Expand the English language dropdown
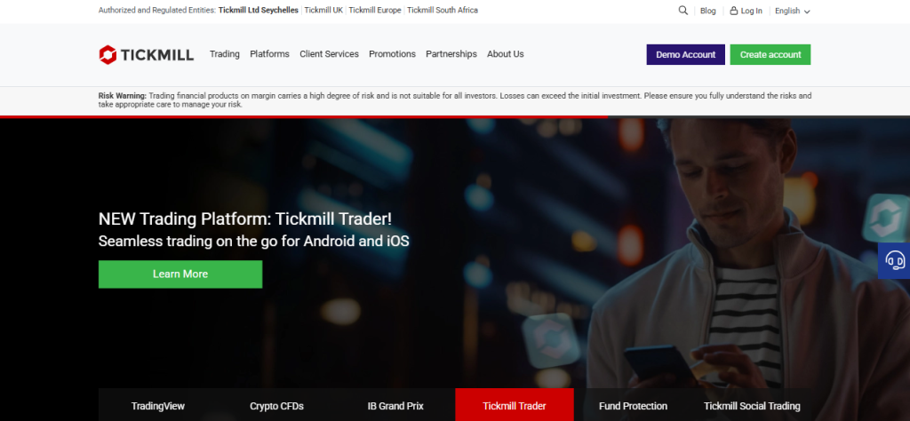The image size is (910, 421). [792, 11]
